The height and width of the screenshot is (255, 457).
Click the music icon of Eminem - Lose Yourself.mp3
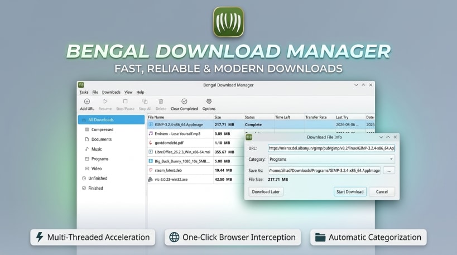[151, 133]
